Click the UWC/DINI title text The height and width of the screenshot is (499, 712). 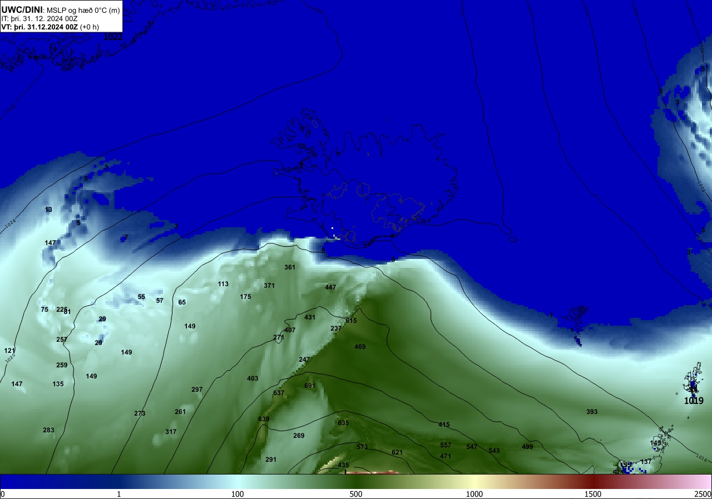22,9
